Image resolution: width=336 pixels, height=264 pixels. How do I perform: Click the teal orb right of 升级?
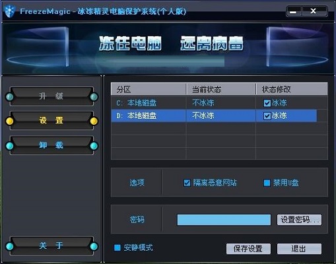click(x=94, y=97)
